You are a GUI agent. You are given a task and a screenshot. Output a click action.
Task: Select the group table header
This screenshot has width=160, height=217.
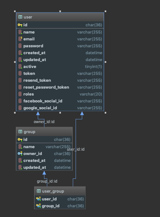pyautogui.click(x=44, y=132)
